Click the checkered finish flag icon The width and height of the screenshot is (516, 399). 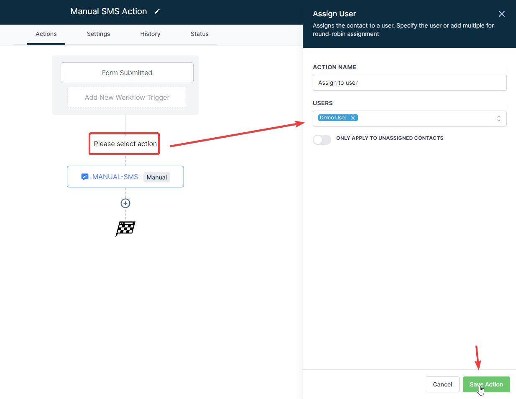pos(125,228)
